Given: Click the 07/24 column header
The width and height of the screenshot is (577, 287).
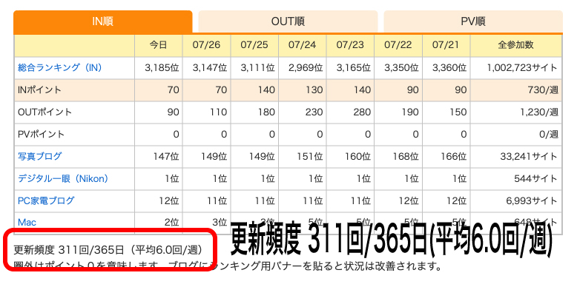Looking at the screenshot, I should tap(303, 46).
